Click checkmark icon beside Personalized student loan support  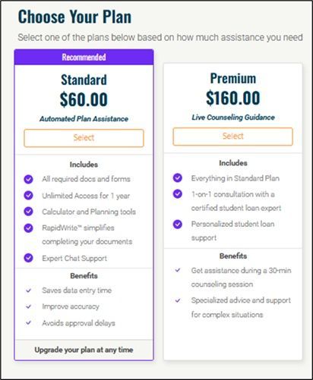tap(178, 224)
